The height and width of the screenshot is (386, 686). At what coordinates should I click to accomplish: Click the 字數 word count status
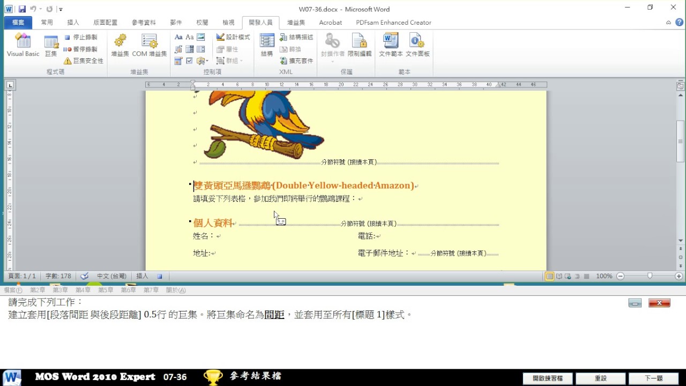coord(58,276)
